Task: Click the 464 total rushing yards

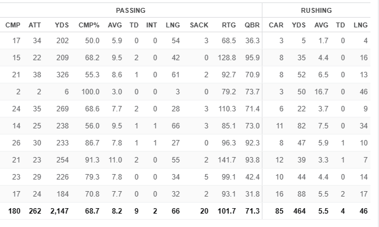Action: (x=300, y=211)
